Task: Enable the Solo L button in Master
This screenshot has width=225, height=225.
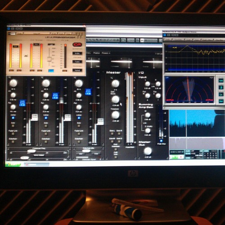Action: (x=112, y=134)
